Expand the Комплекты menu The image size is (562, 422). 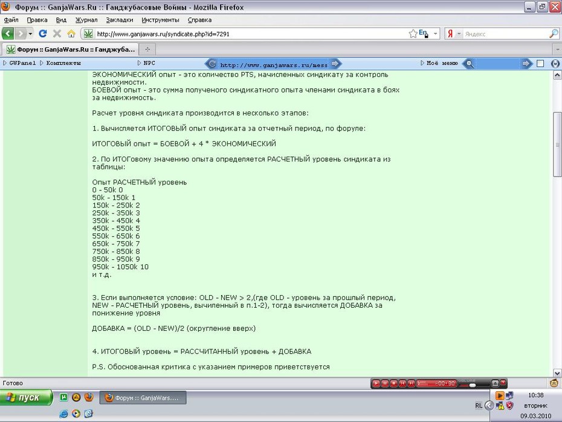60,63
